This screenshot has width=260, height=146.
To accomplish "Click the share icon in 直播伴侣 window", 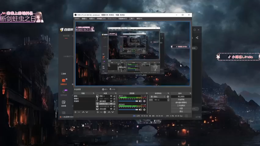I will pos(197,38).
